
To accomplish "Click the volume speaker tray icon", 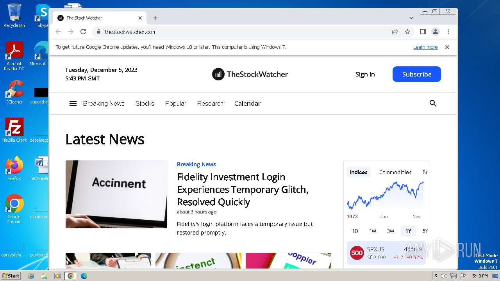I will 444,276.
